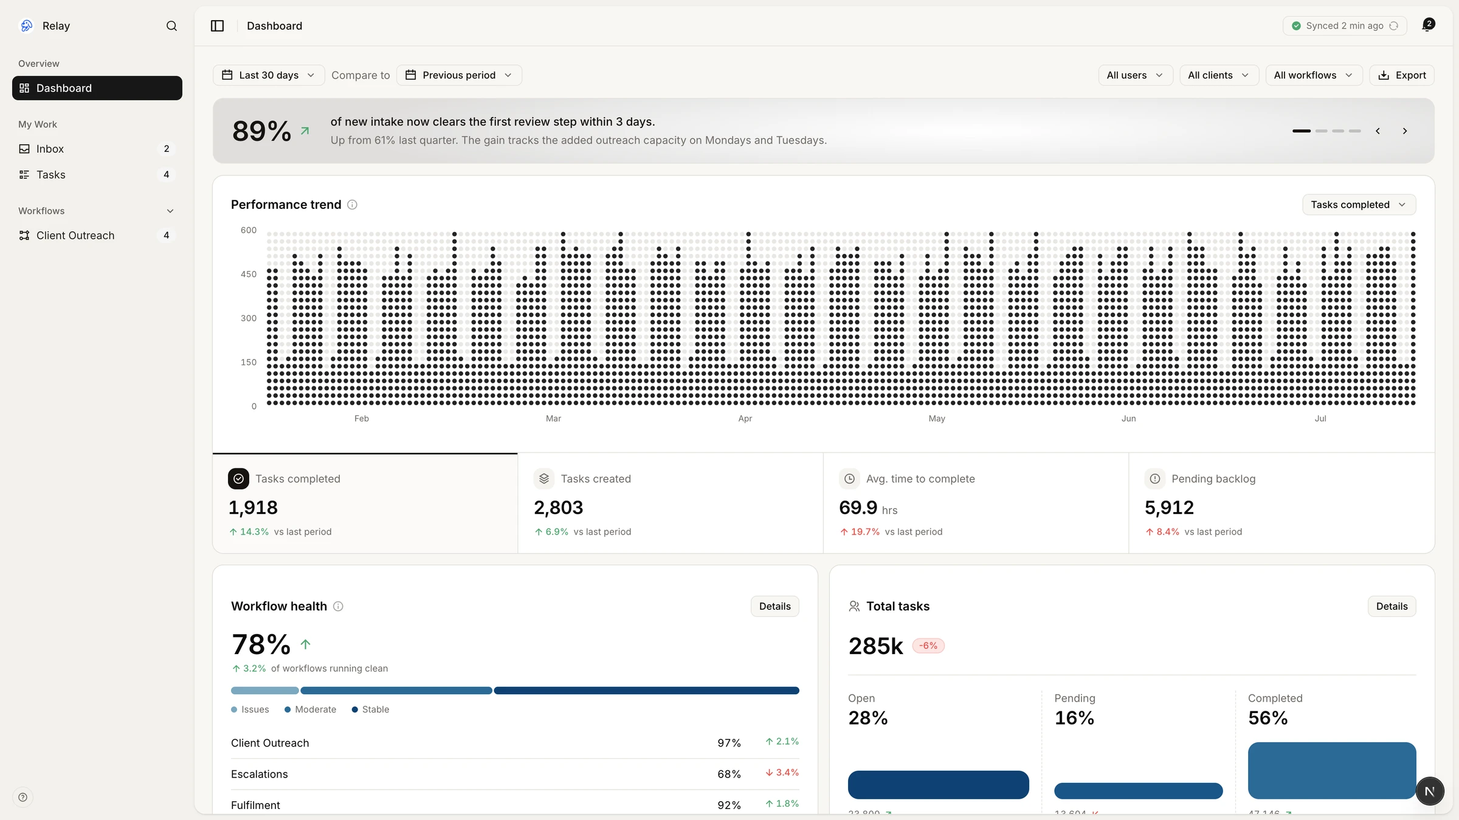The height and width of the screenshot is (820, 1459).
Task: Open Tasks in the sidebar
Action: (97, 174)
